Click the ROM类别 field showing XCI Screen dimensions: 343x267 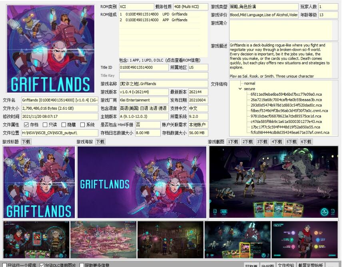(x=136, y=7)
